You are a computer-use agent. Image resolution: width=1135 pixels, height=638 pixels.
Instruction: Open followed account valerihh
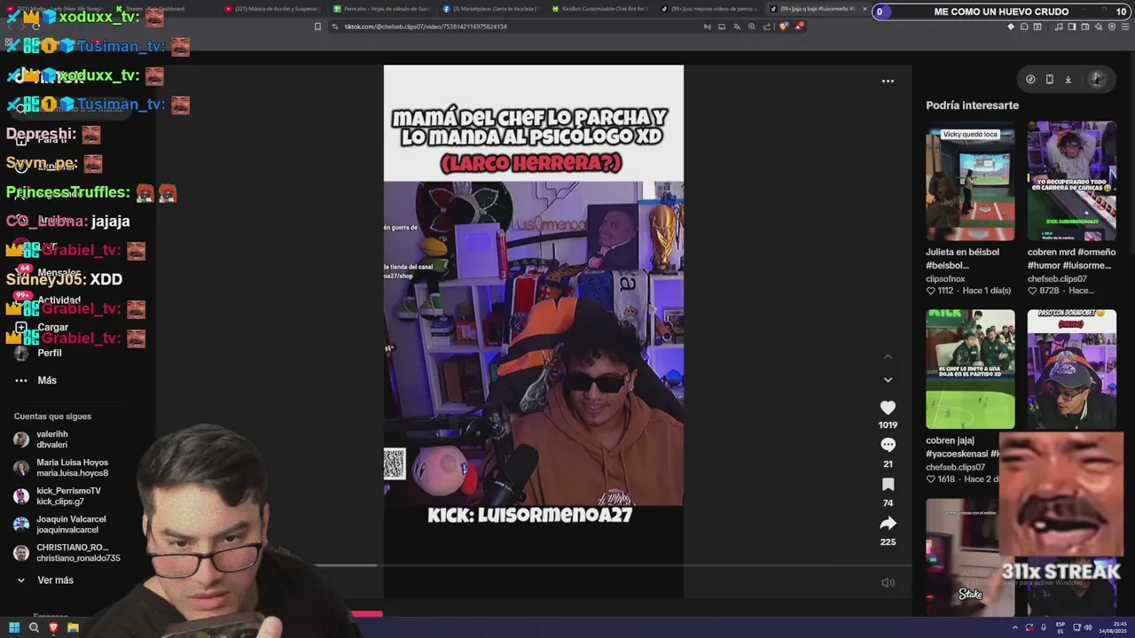53,440
